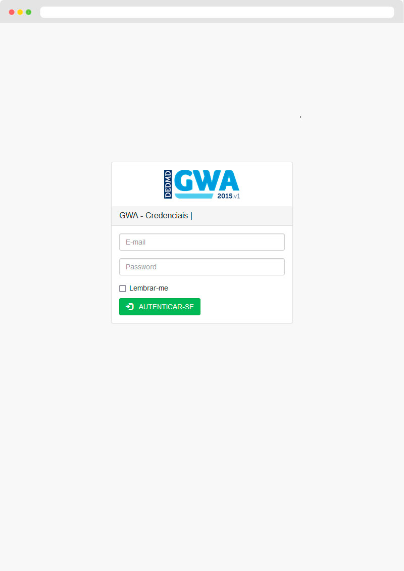404x571 pixels.
Task: Click the GWA - Credenciais header
Action: 156,216
